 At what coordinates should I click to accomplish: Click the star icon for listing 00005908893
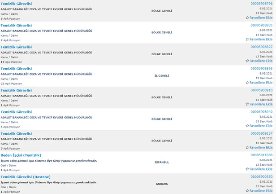tap(247, 83)
